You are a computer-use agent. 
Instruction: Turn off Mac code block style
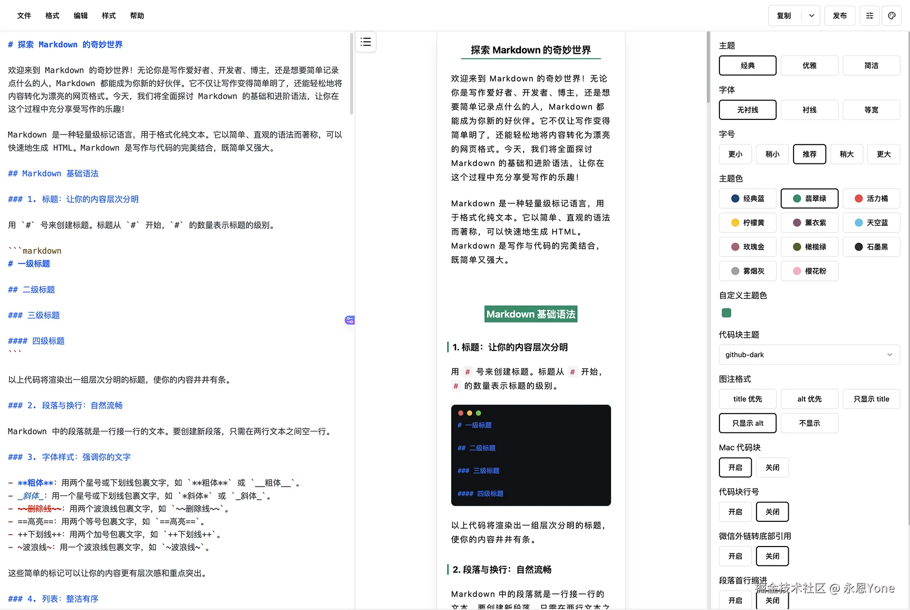coord(772,467)
